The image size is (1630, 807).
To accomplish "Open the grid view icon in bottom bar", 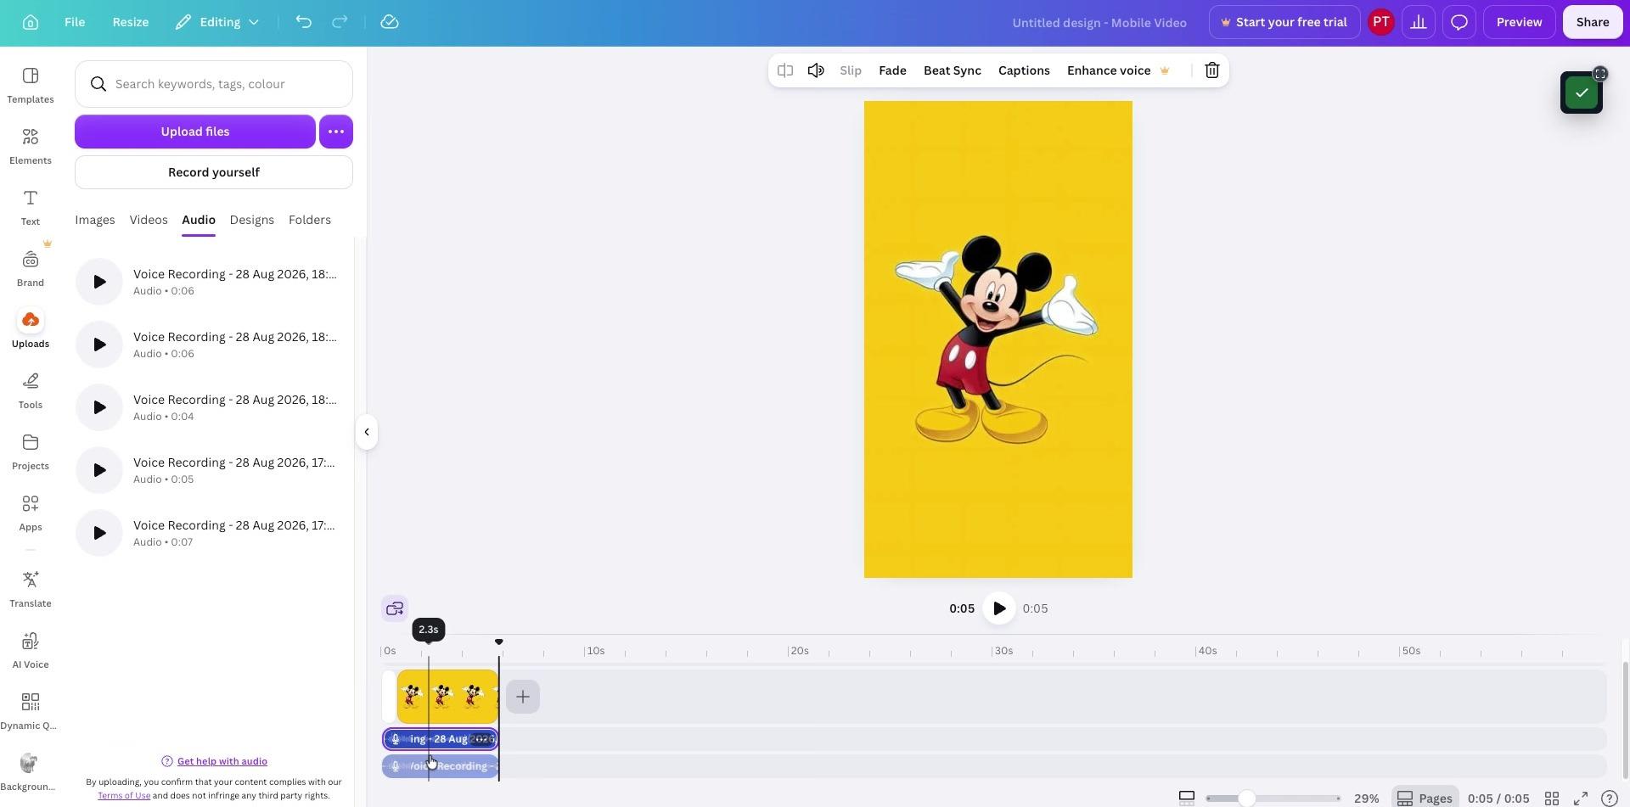I will [x=1552, y=799].
